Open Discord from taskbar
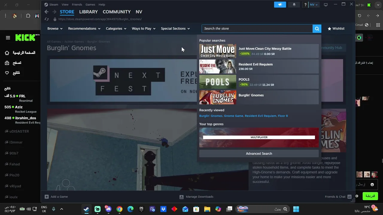The height and width of the screenshot is (215, 383). point(108,209)
